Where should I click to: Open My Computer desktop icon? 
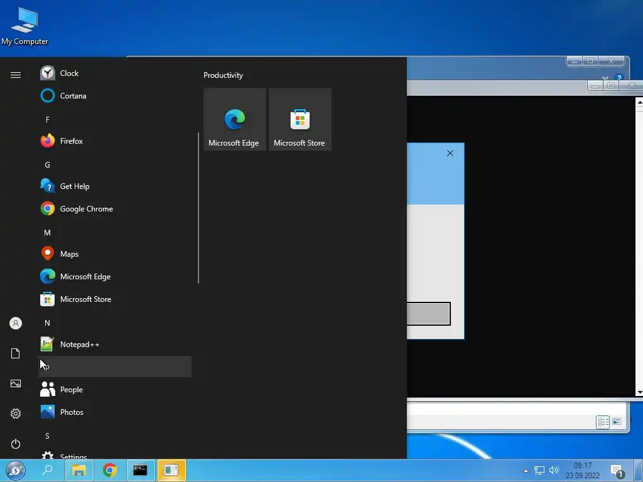[x=24, y=26]
